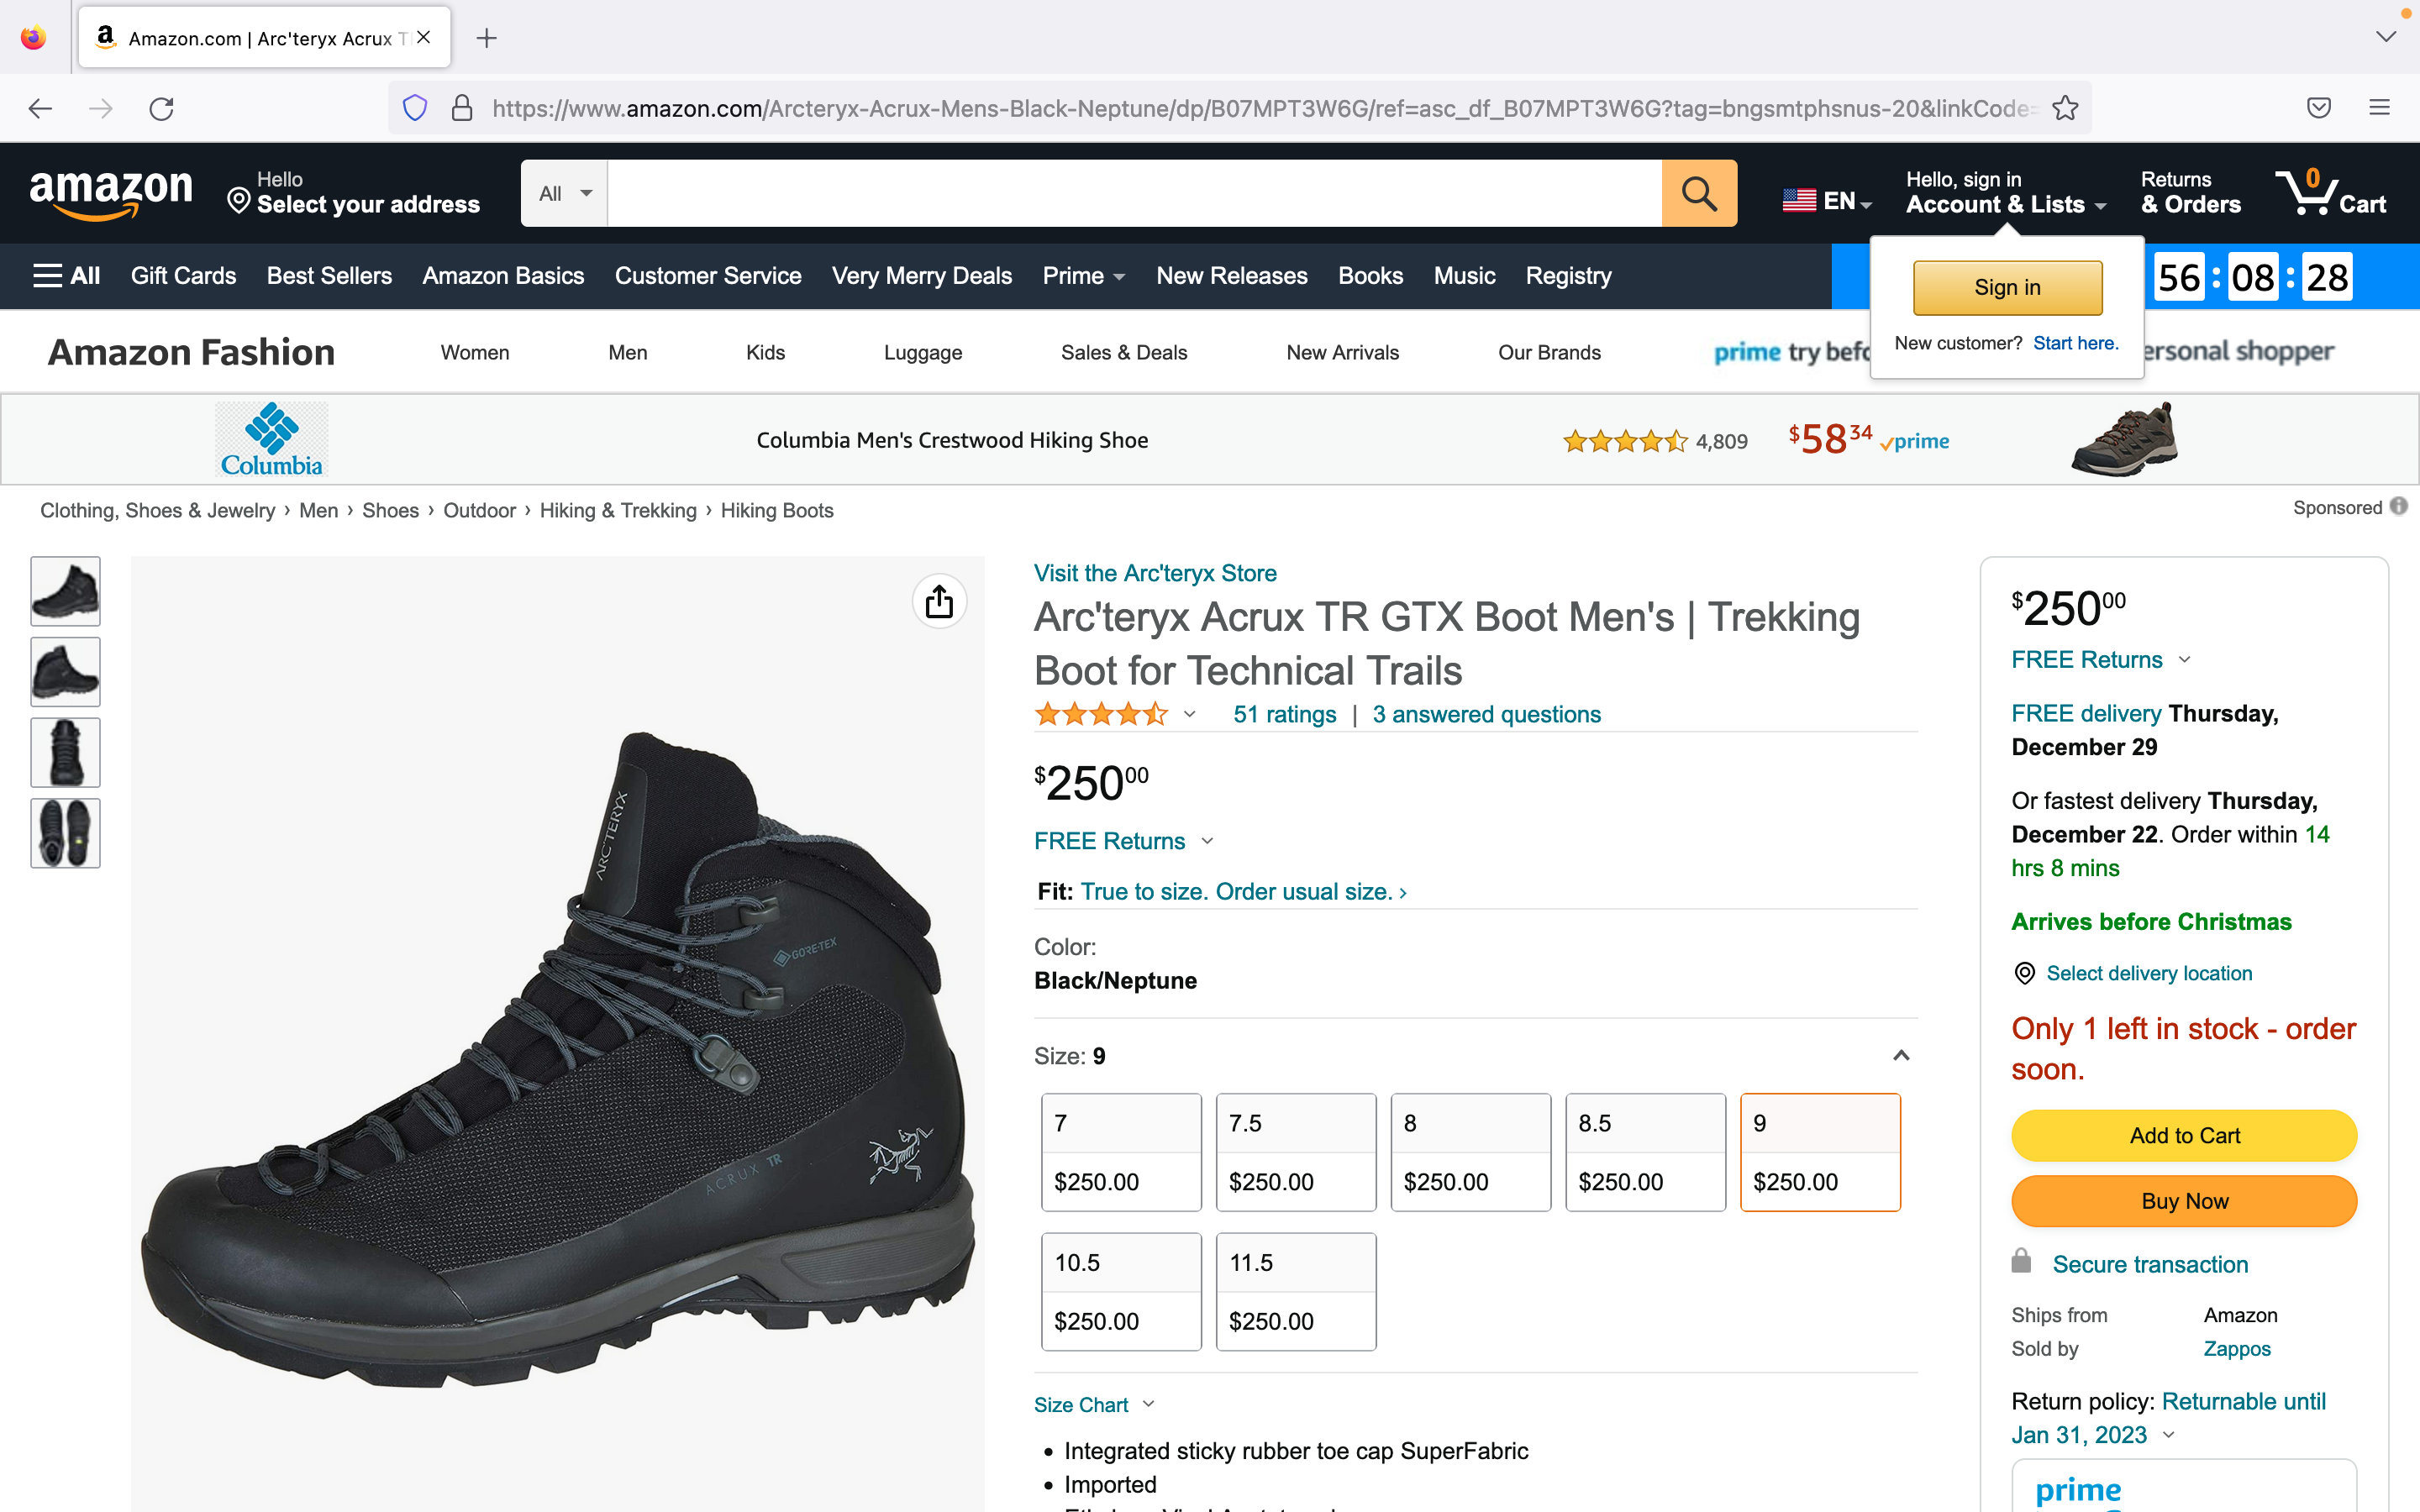Click the orange search magnifier button
The height and width of the screenshot is (1512, 2420).
click(1699, 193)
